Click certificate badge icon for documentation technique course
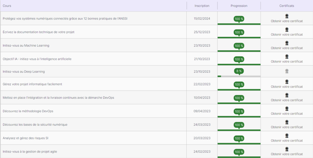The height and width of the screenshot is (158, 313). 287,30
